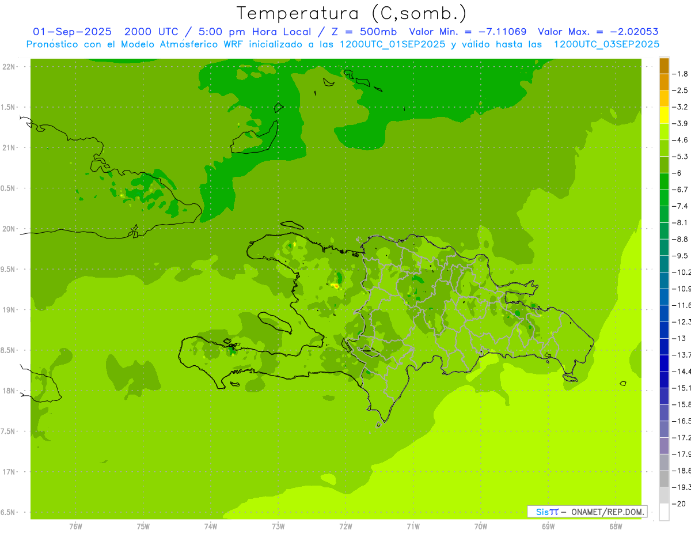
Task: Click the '70W' longitude label
Action: click(481, 527)
